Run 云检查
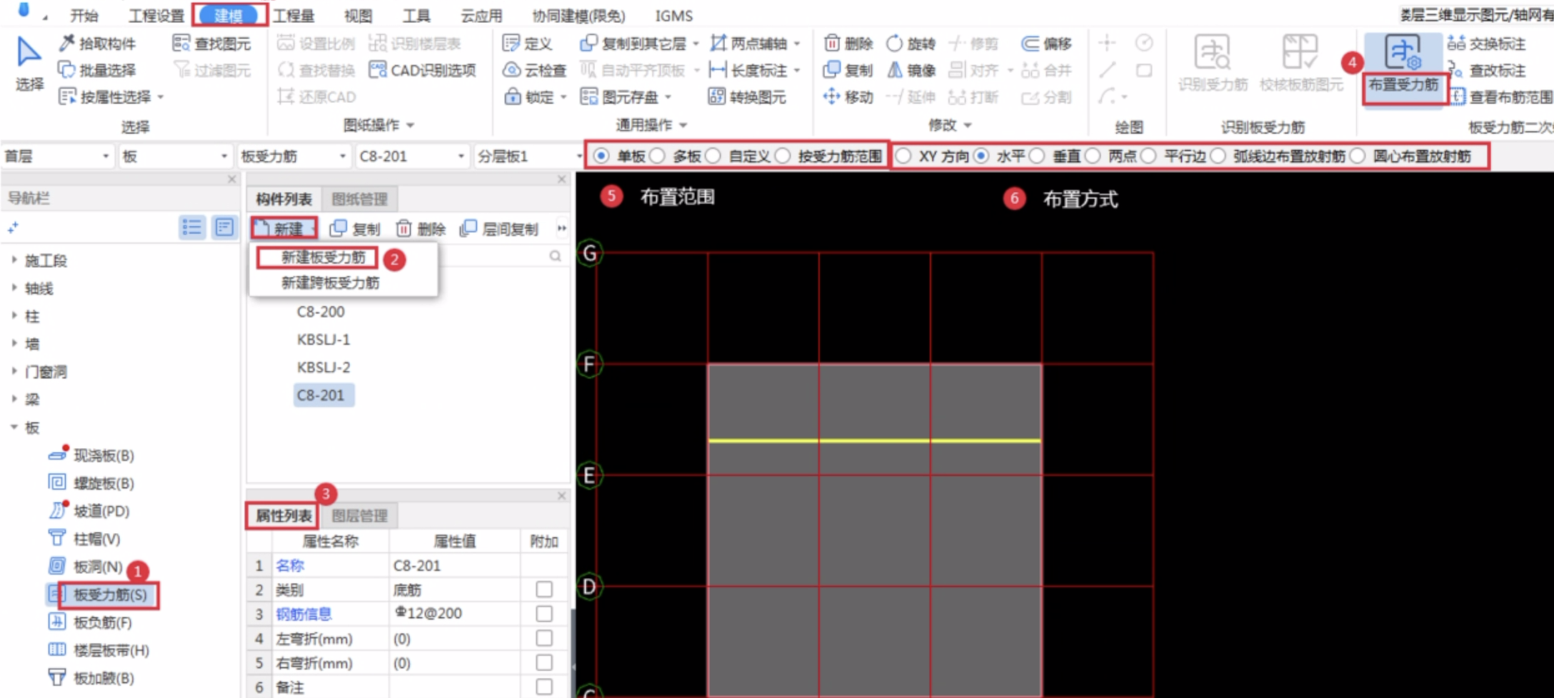1554x698 pixels. [535, 70]
